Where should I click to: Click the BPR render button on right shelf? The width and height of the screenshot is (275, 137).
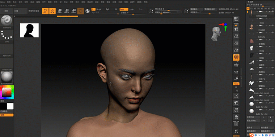tap(236, 19)
